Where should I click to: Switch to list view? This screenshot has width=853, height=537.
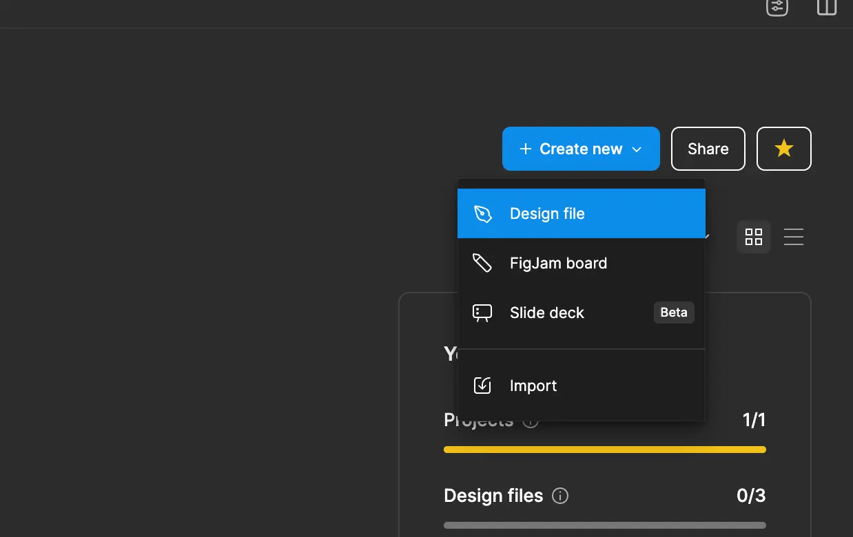click(x=794, y=237)
